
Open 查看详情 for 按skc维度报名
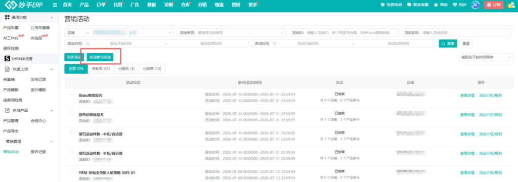pos(467,96)
